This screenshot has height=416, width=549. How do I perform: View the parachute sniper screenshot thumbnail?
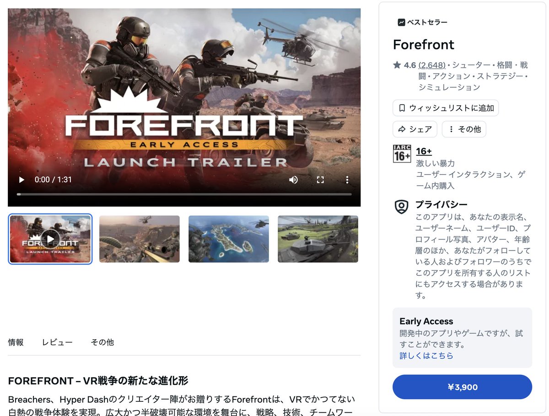point(140,239)
